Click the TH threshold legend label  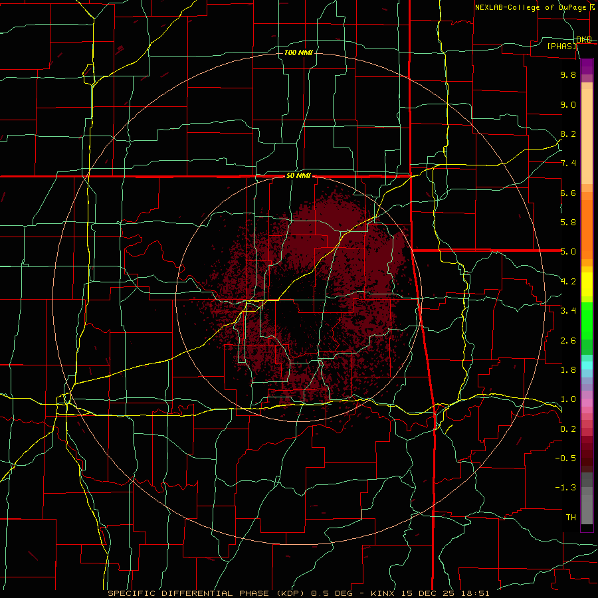[571, 518]
